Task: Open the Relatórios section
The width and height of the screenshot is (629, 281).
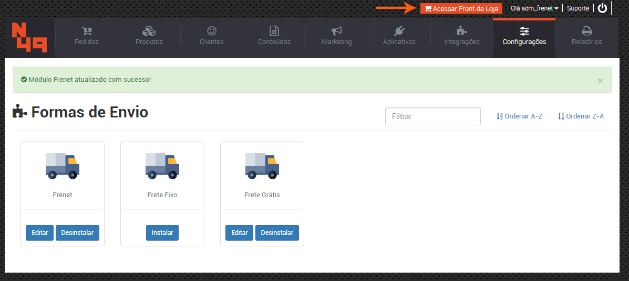Action: (x=587, y=36)
